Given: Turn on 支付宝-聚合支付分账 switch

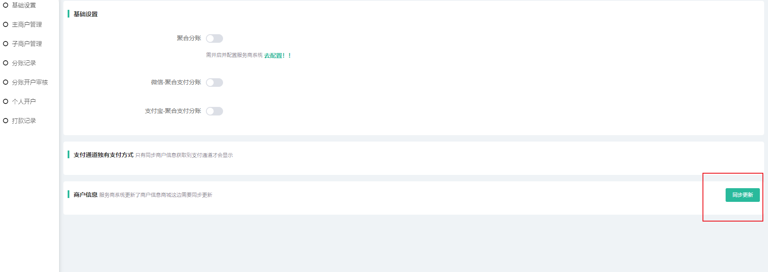Looking at the screenshot, I should point(214,111).
